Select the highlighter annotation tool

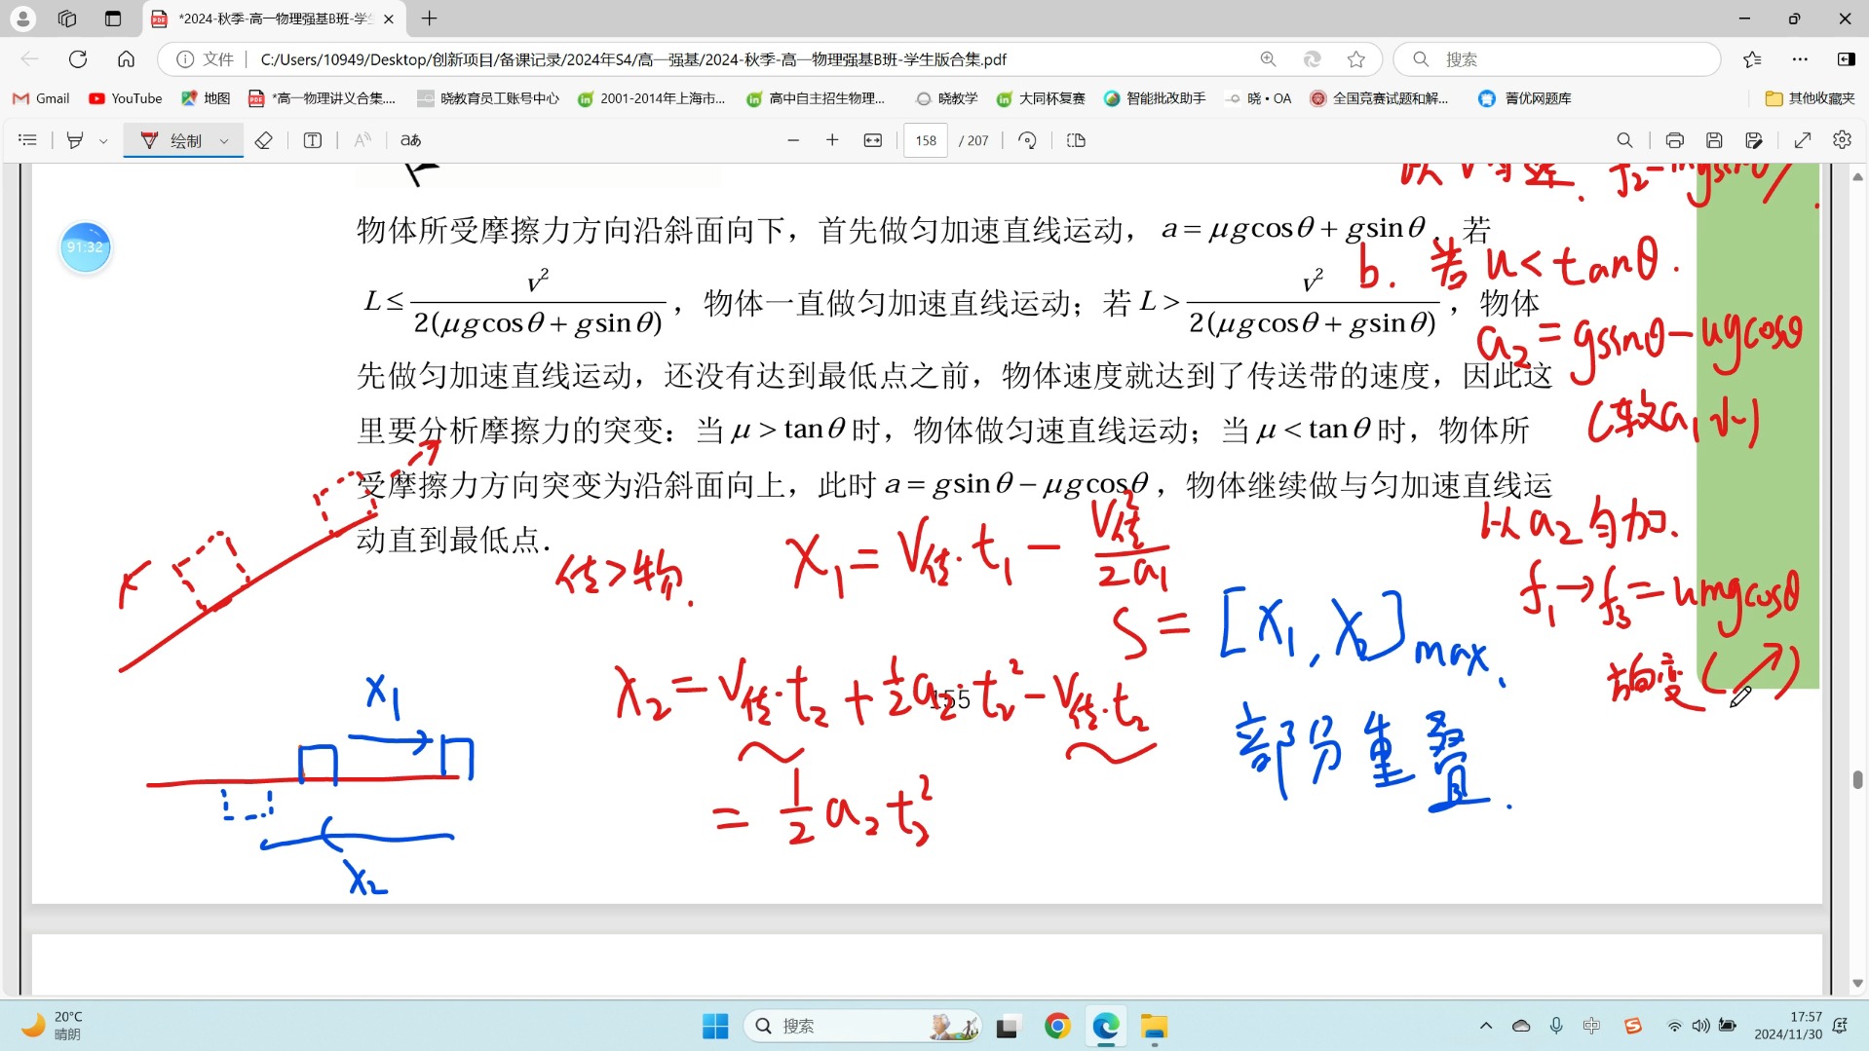[x=75, y=140]
